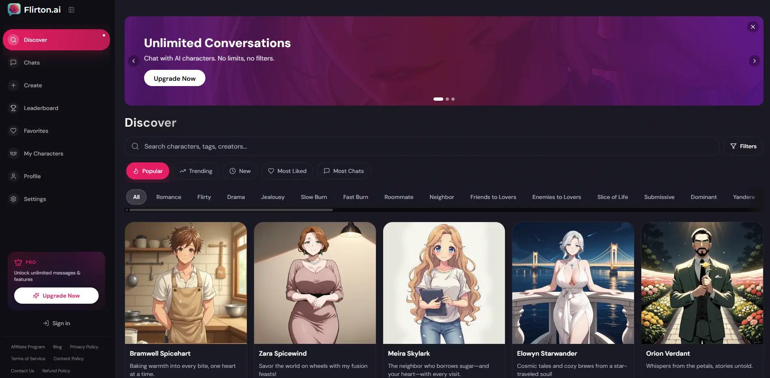The image size is (770, 378).
Task: Sort characters by Popular
Action: (x=148, y=171)
